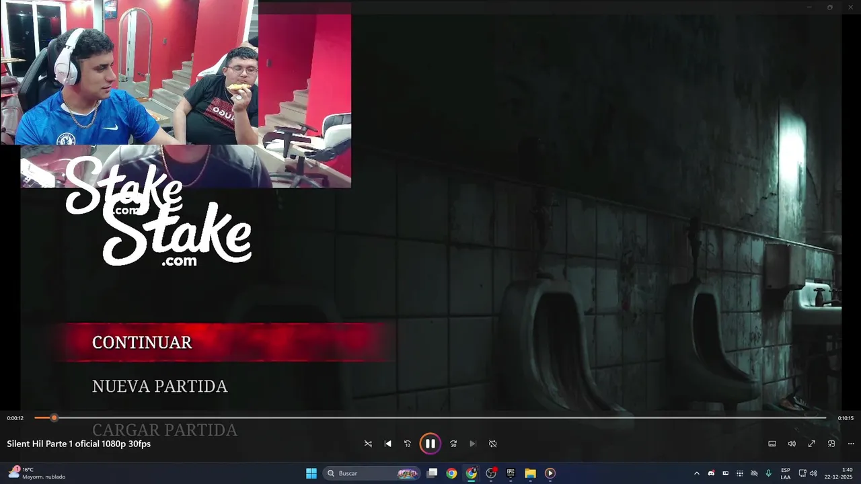Open the OBS icon with red badge
This screenshot has width=861, height=484.
click(491, 473)
